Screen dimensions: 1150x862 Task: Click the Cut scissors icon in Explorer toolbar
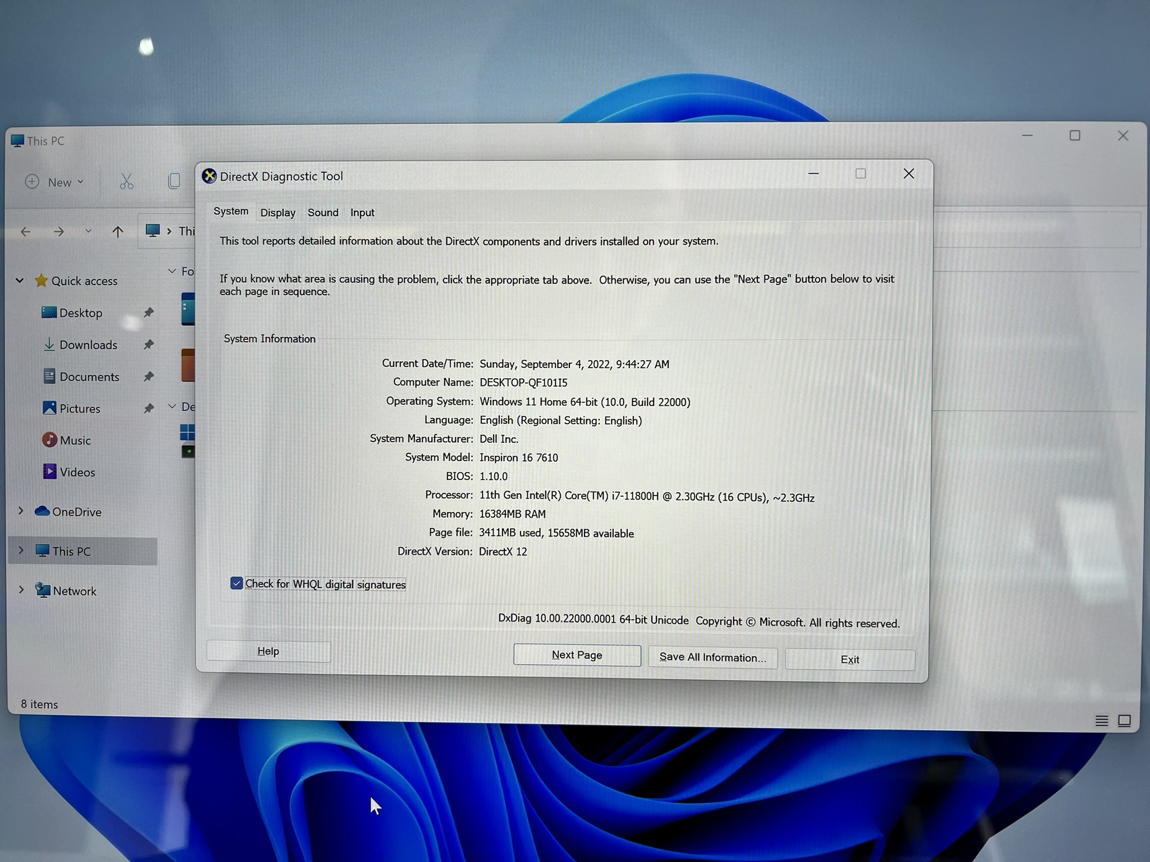click(x=126, y=181)
